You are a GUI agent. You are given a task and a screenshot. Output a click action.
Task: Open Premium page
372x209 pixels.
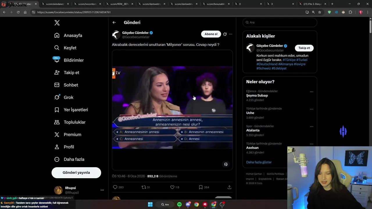pos(68,135)
